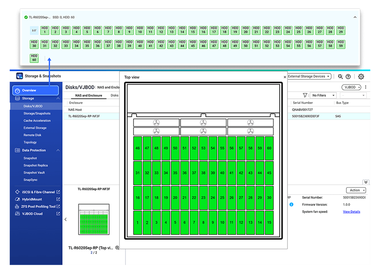Click the magic wand diagnostics icon
The width and height of the screenshot is (380, 273).
(341, 76)
